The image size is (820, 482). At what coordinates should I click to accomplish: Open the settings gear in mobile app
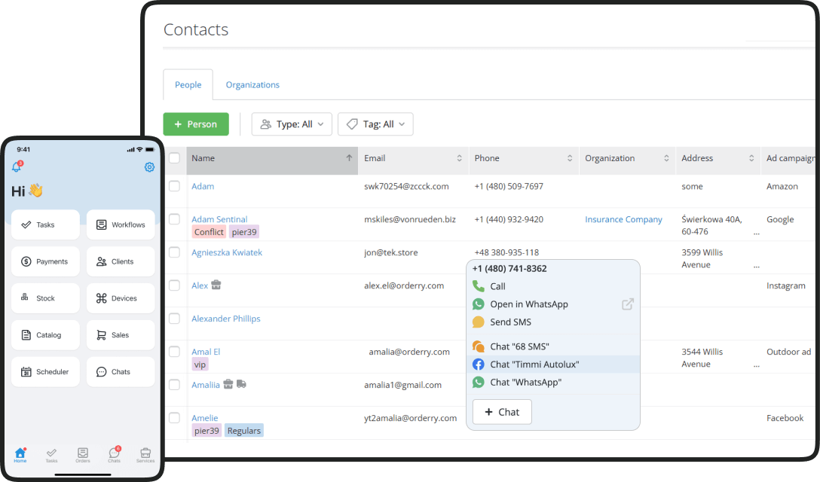149,167
